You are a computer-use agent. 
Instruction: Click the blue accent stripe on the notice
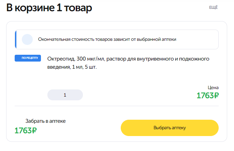pyautogui.click(x=16, y=39)
